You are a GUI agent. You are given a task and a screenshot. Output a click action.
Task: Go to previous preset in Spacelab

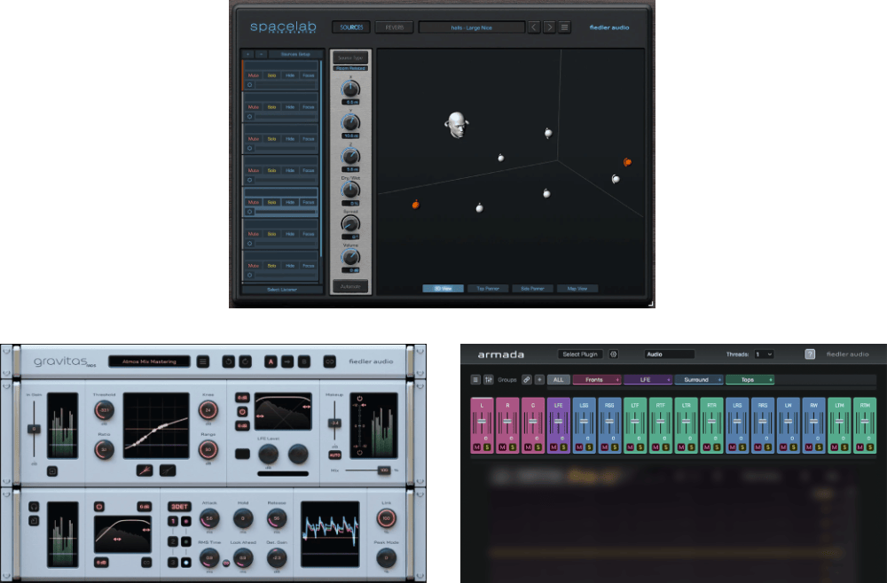point(534,27)
